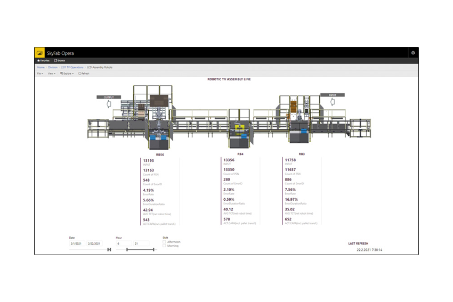Open Favorites star tab
Screen dimensions: 453x302
click(43, 61)
